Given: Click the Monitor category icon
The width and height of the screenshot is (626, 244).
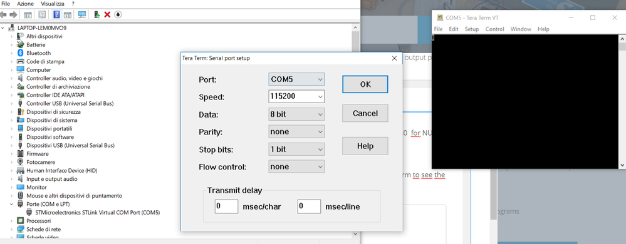Looking at the screenshot, I should [x=20, y=187].
